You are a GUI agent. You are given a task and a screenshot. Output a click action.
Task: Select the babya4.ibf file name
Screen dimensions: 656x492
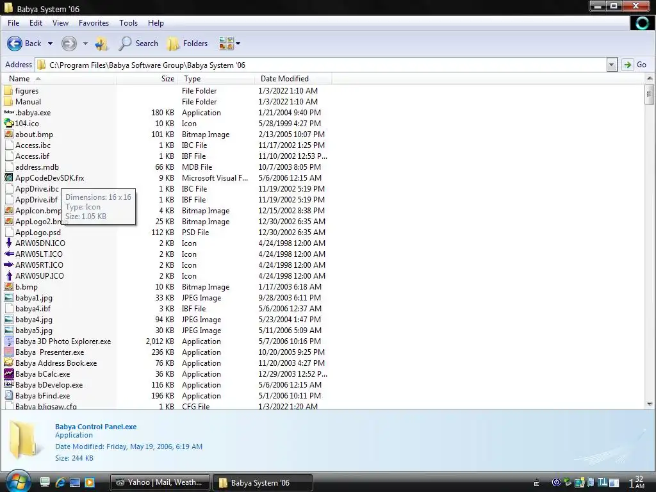33,308
